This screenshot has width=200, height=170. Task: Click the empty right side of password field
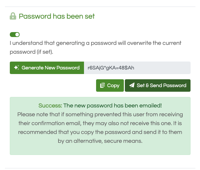tap(162, 68)
